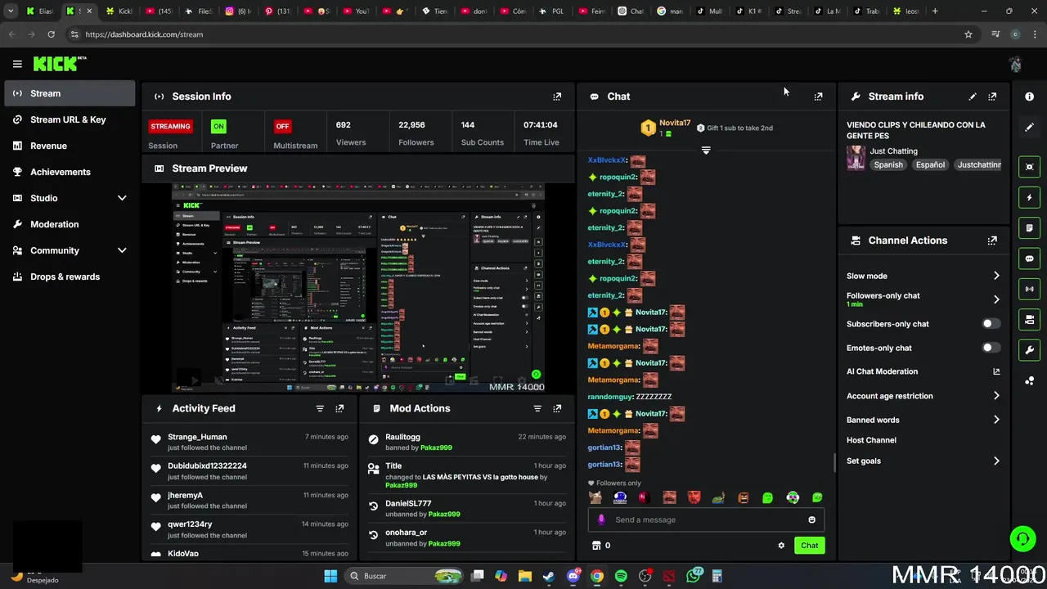The width and height of the screenshot is (1047, 589).
Task: Toggle session broadcast widget in right rail
Action: tap(1029, 289)
